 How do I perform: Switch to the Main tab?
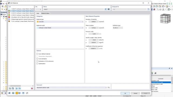[38, 13]
